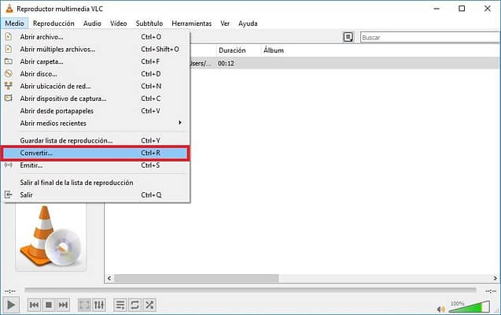Click the Buscar search field

(x=430, y=38)
